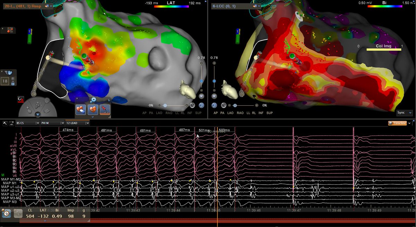The width and height of the screenshot is (416, 227).
Task: Click the erase heart tool button
Action: pos(81,109)
